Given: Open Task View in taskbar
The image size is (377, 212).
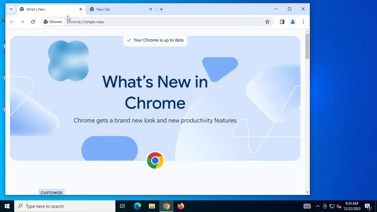Looking at the screenshot, I should [123, 206].
